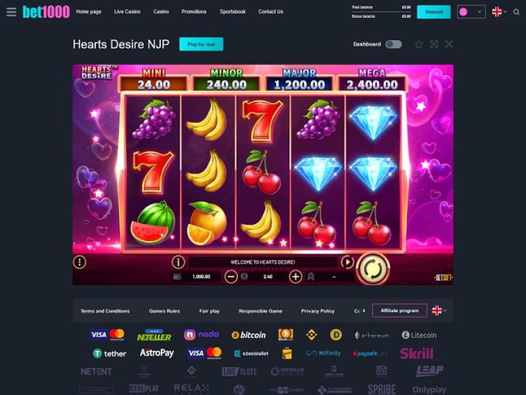Open the Sportsbook menu item
The height and width of the screenshot is (395, 526).
(x=233, y=12)
